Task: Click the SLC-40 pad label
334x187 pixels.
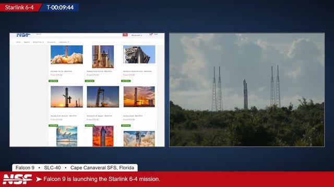Action: click(52, 168)
